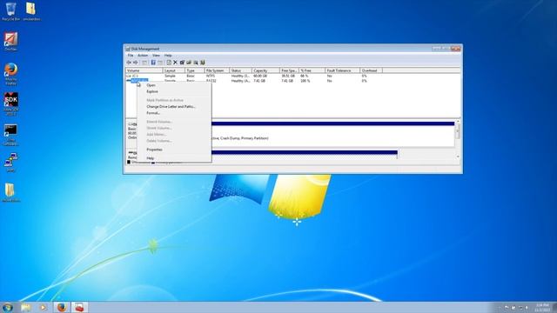Viewport: 557px width, 313px height.
Task: Choose Explore from the context menu
Action: click(174, 91)
